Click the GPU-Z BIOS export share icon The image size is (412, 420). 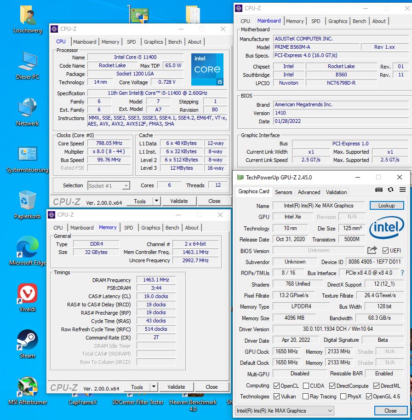372,250
